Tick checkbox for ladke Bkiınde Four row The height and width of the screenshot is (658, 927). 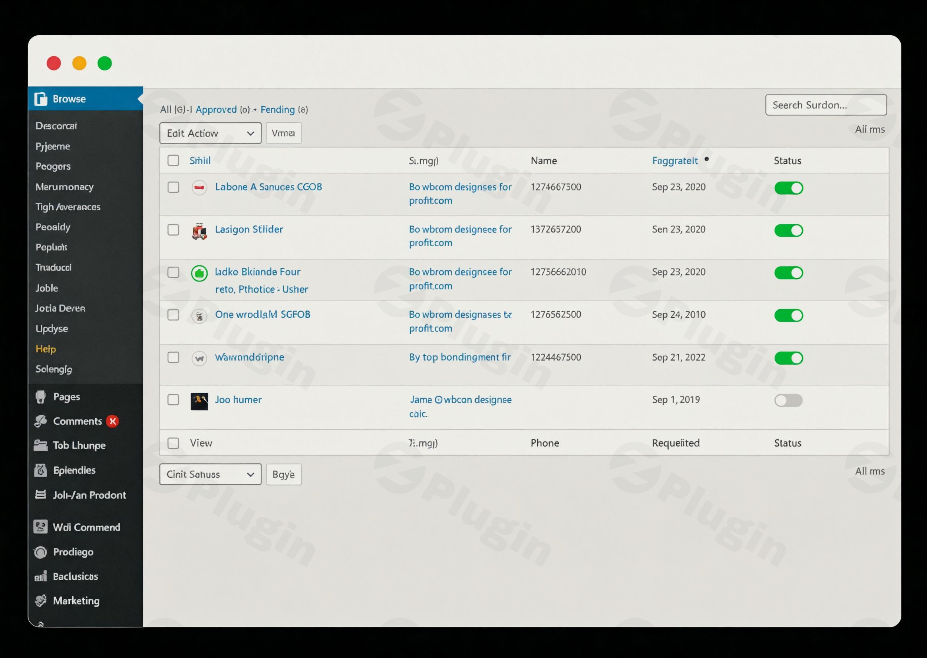173,272
